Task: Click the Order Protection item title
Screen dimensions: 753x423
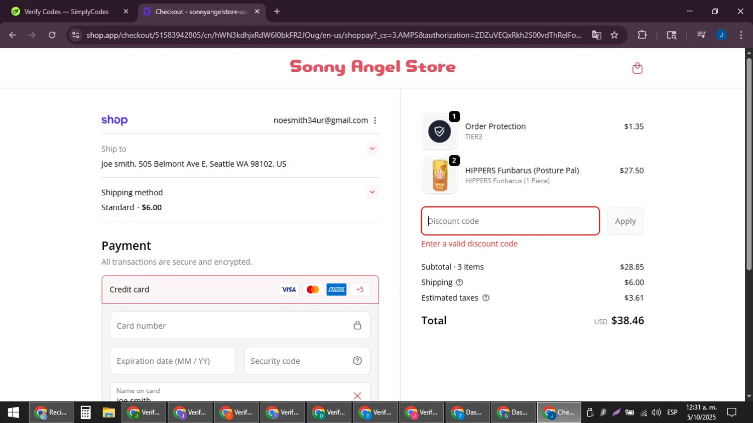Action: pos(495,126)
